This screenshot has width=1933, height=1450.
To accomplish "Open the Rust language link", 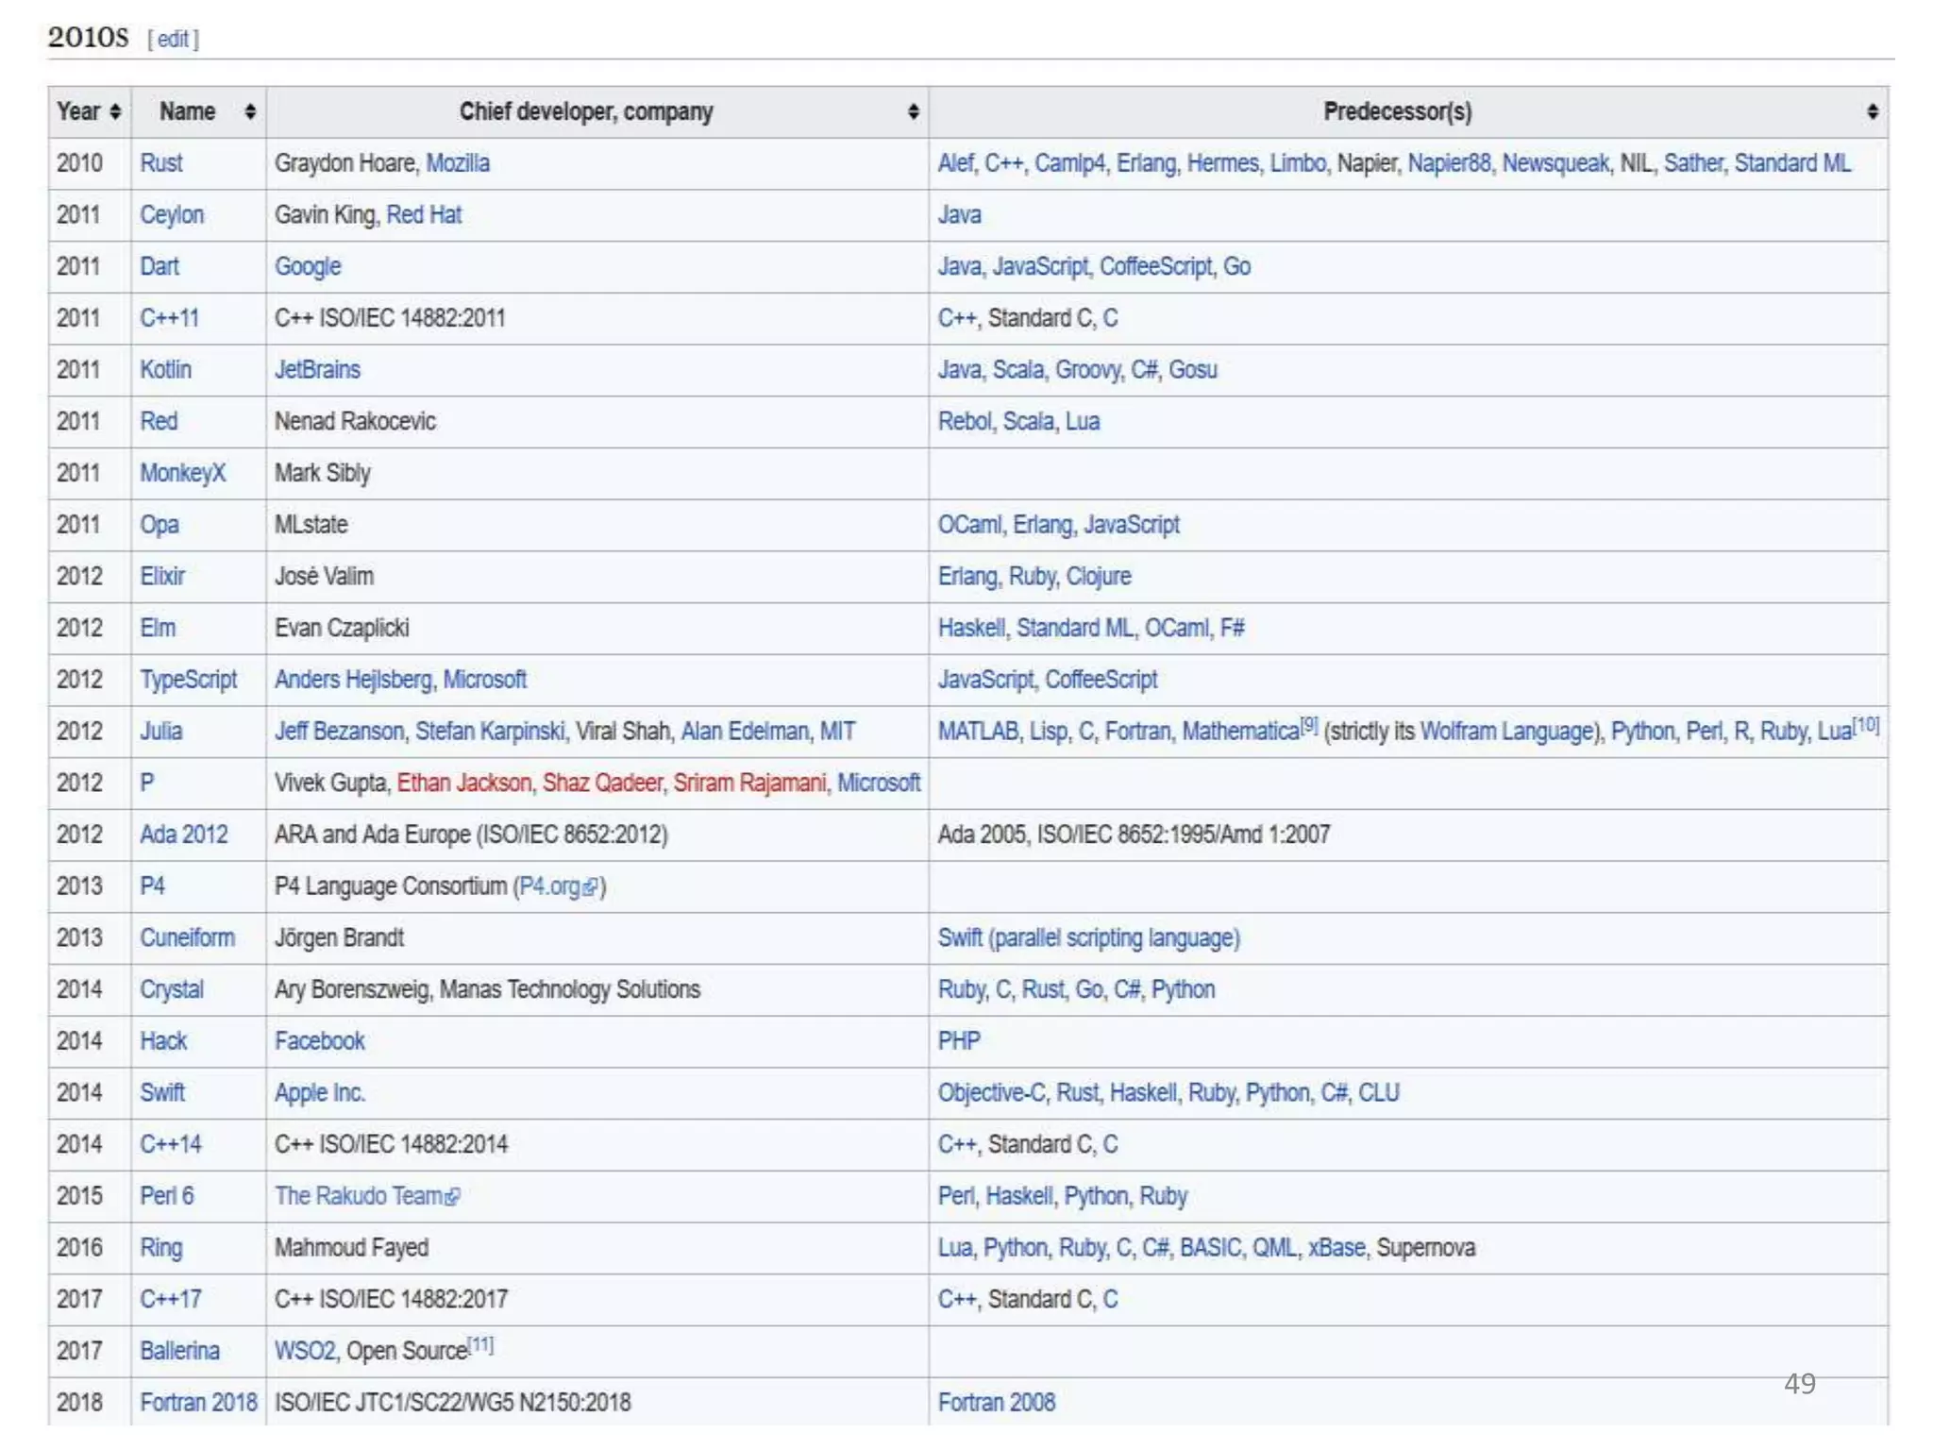I will (x=160, y=163).
